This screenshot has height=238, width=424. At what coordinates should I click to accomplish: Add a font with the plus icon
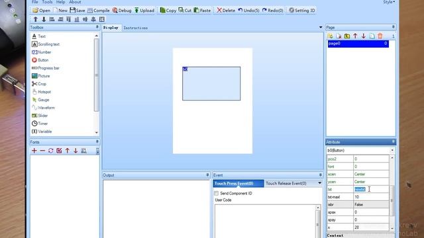pos(34,151)
